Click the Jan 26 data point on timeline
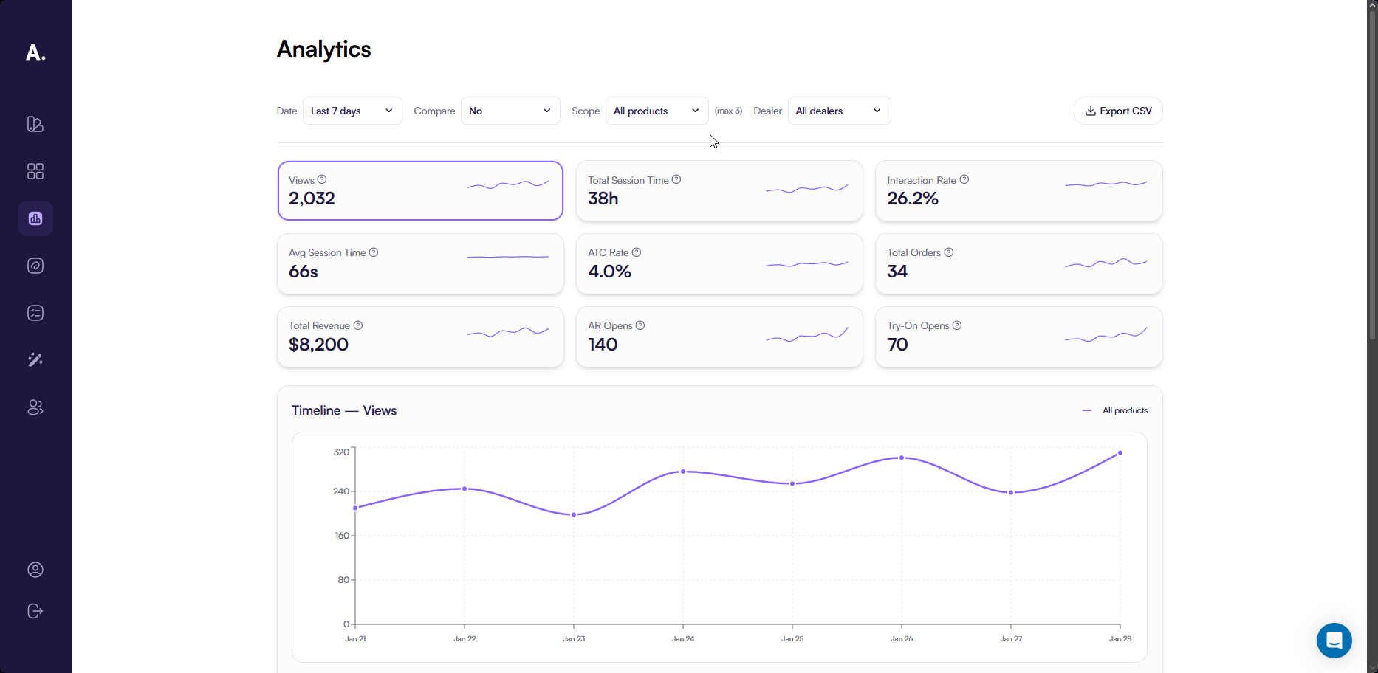 coord(902,458)
